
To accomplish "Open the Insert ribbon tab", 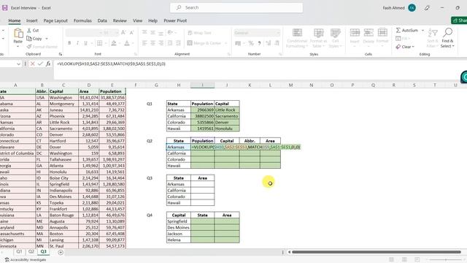I will tap(32, 20).
